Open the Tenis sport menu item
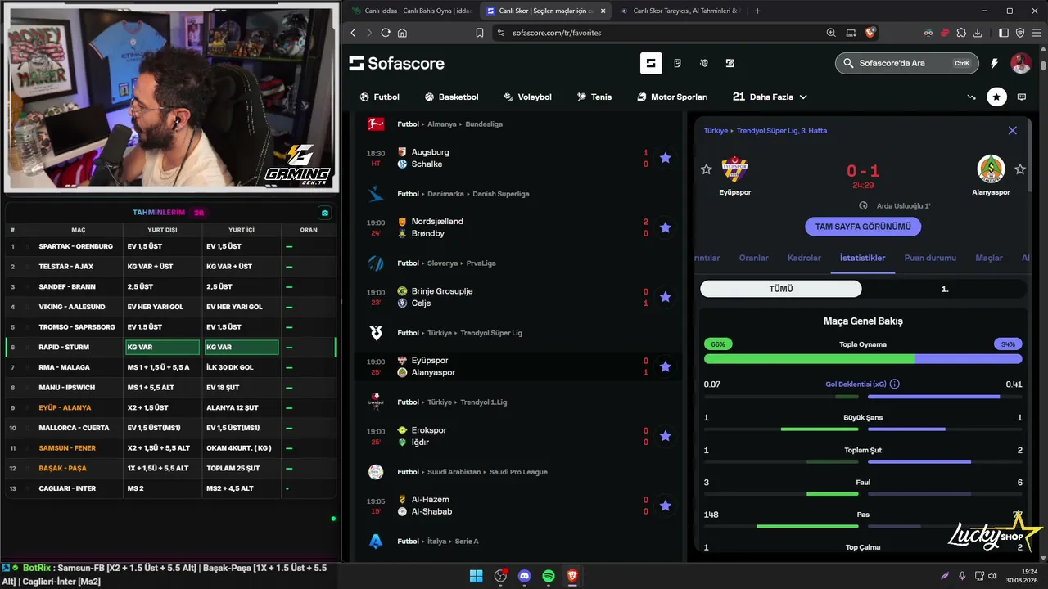The image size is (1048, 589). (x=594, y=97)
